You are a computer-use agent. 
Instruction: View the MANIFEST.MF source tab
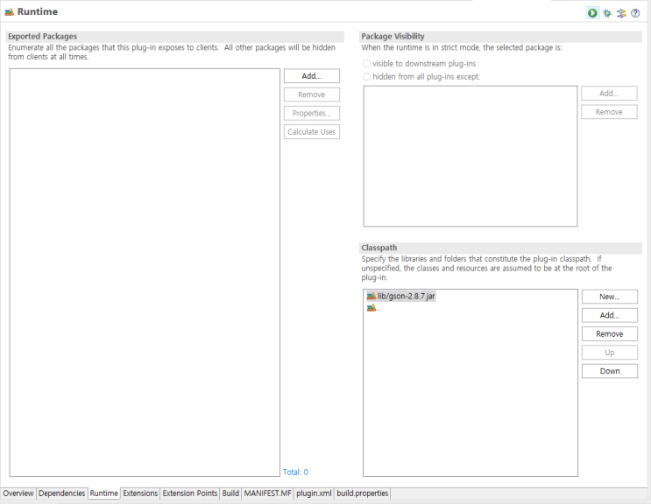click(268, 493)
